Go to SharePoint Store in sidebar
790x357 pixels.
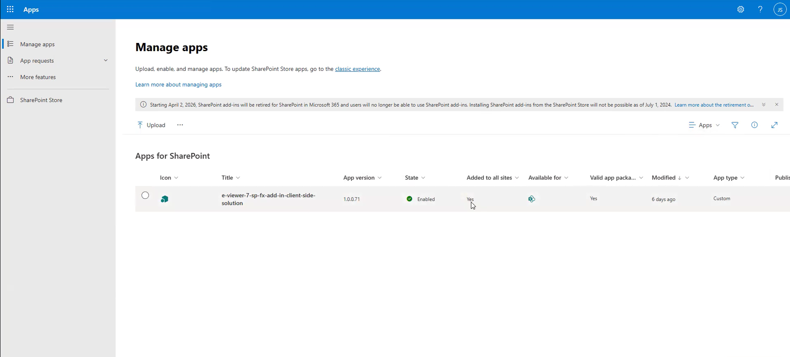(41, 100)
